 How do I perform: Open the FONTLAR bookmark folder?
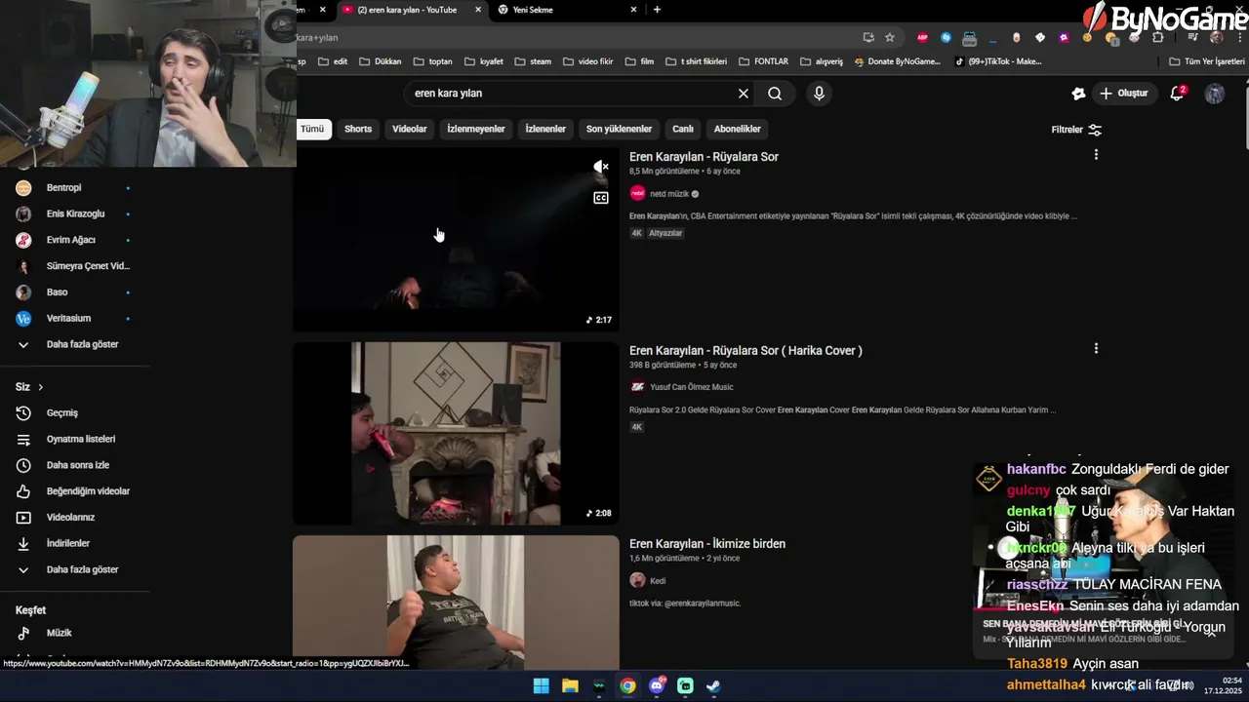point(763,61)
